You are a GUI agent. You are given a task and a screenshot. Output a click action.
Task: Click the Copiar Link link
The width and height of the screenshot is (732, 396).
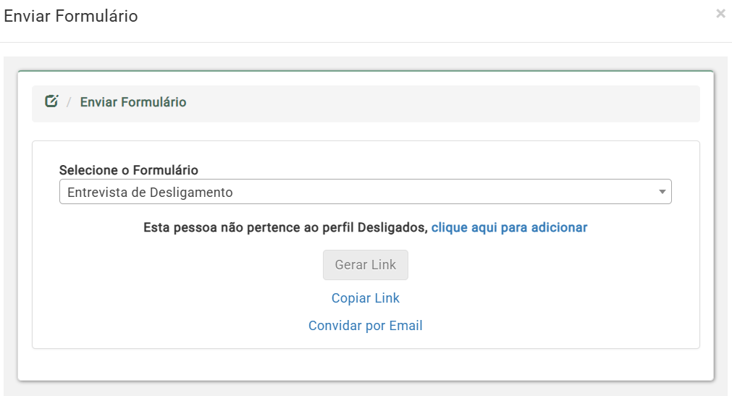tap(366, 298)
